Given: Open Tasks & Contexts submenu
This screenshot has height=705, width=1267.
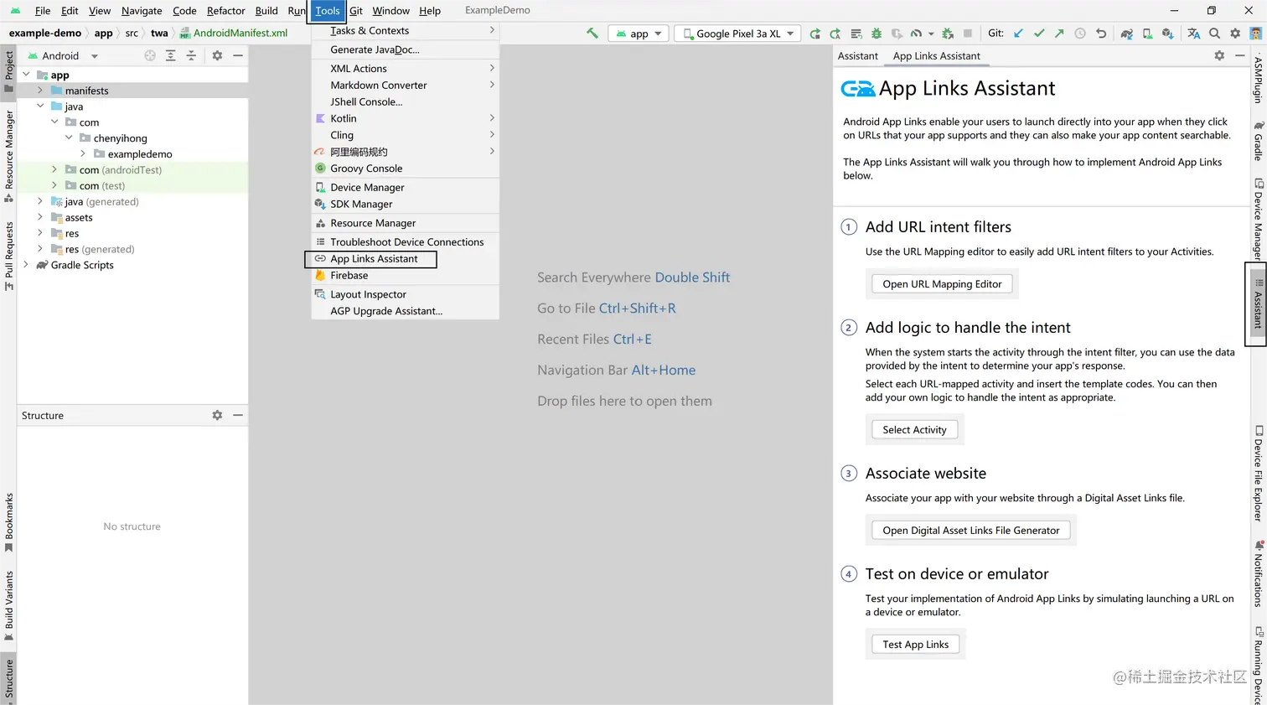Looking at the screenshot, I should [x=405, y=31].
